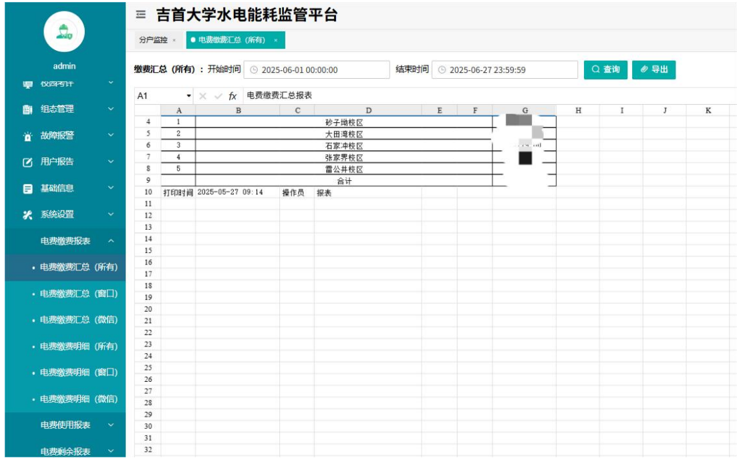Toggle the sidebar with the hamburger icon
The image size is (749, 462).
[141, 15]
